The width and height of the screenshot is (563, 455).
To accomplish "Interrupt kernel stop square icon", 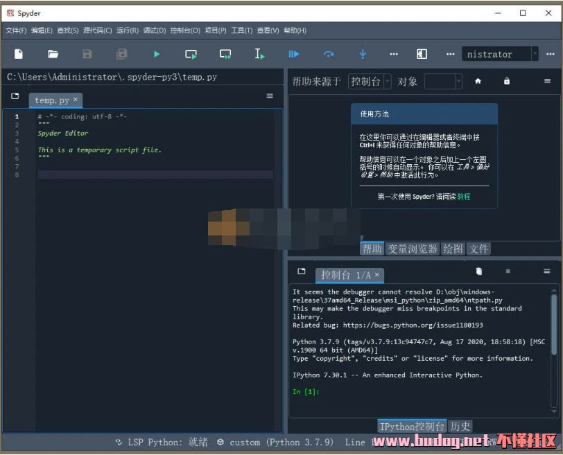I will [x=508, y=271].
